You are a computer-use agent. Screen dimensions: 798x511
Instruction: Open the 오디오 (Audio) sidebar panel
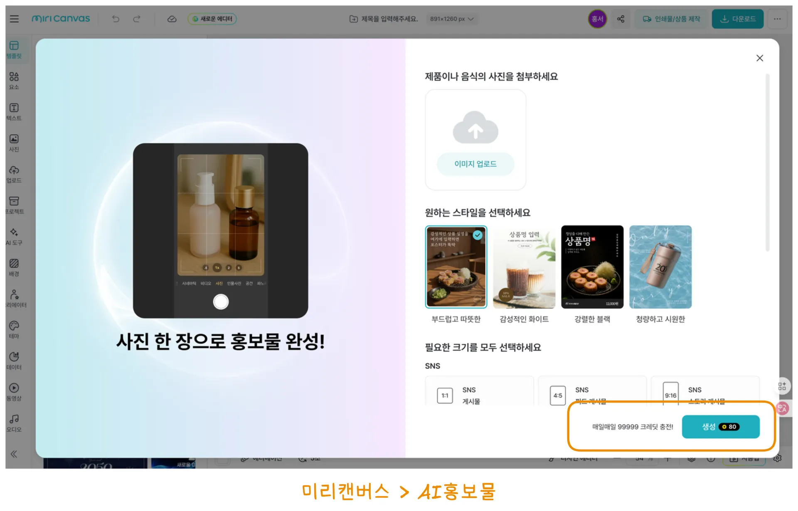[14, 423]
